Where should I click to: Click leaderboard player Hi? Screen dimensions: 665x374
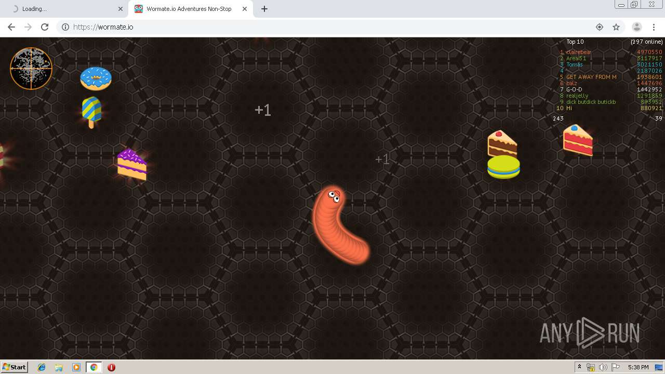coord(569,108)
